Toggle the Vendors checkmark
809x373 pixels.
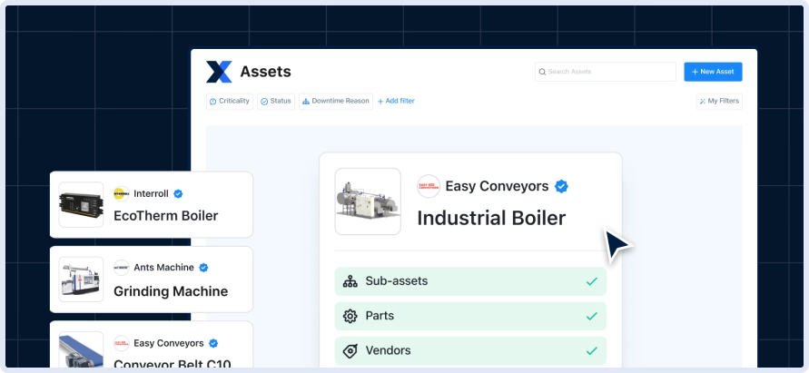tap(592, 351)
